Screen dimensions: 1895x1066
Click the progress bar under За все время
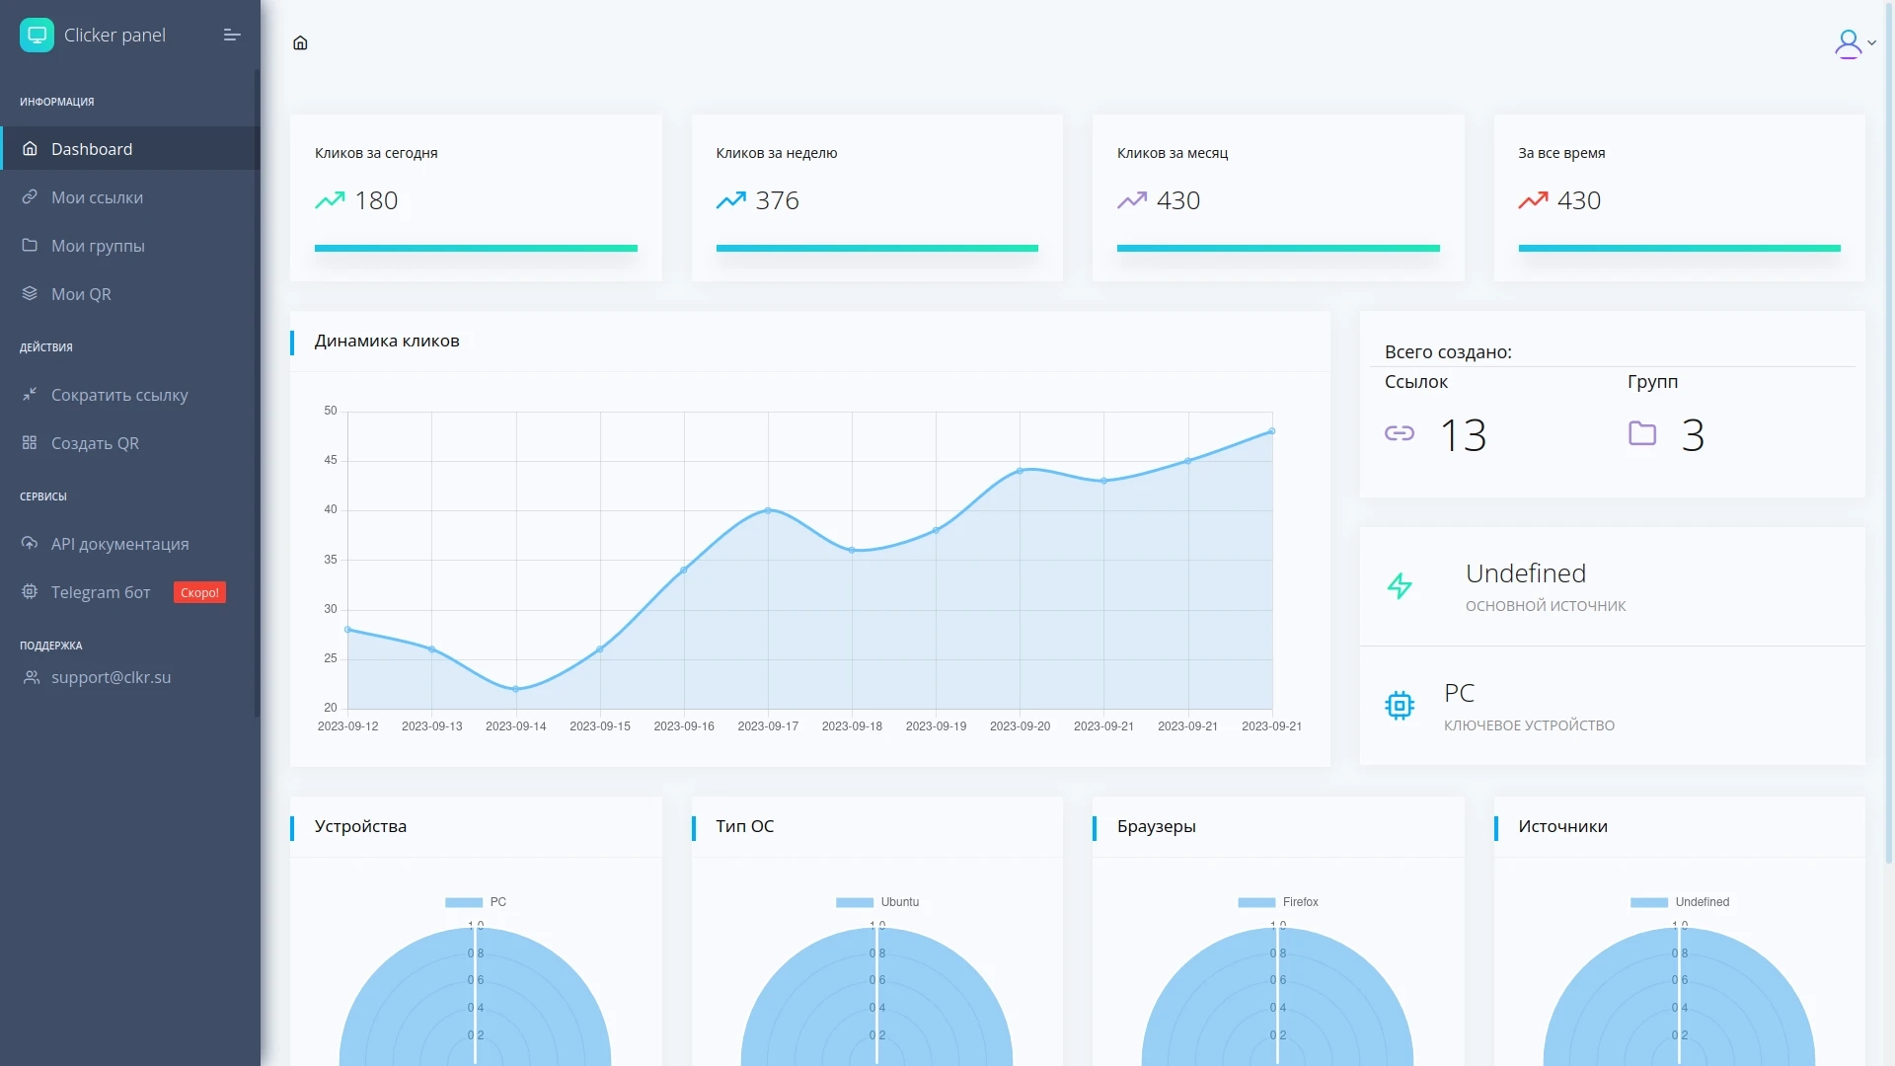click(x=1679, y=249)
